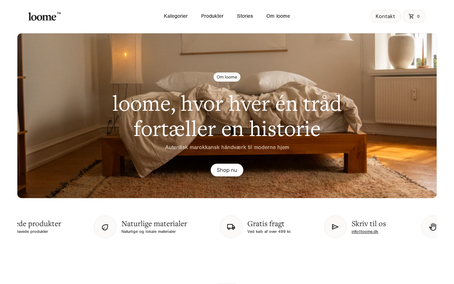Open the Om loome navigation link
454x284 pixels.
[278, 16]
